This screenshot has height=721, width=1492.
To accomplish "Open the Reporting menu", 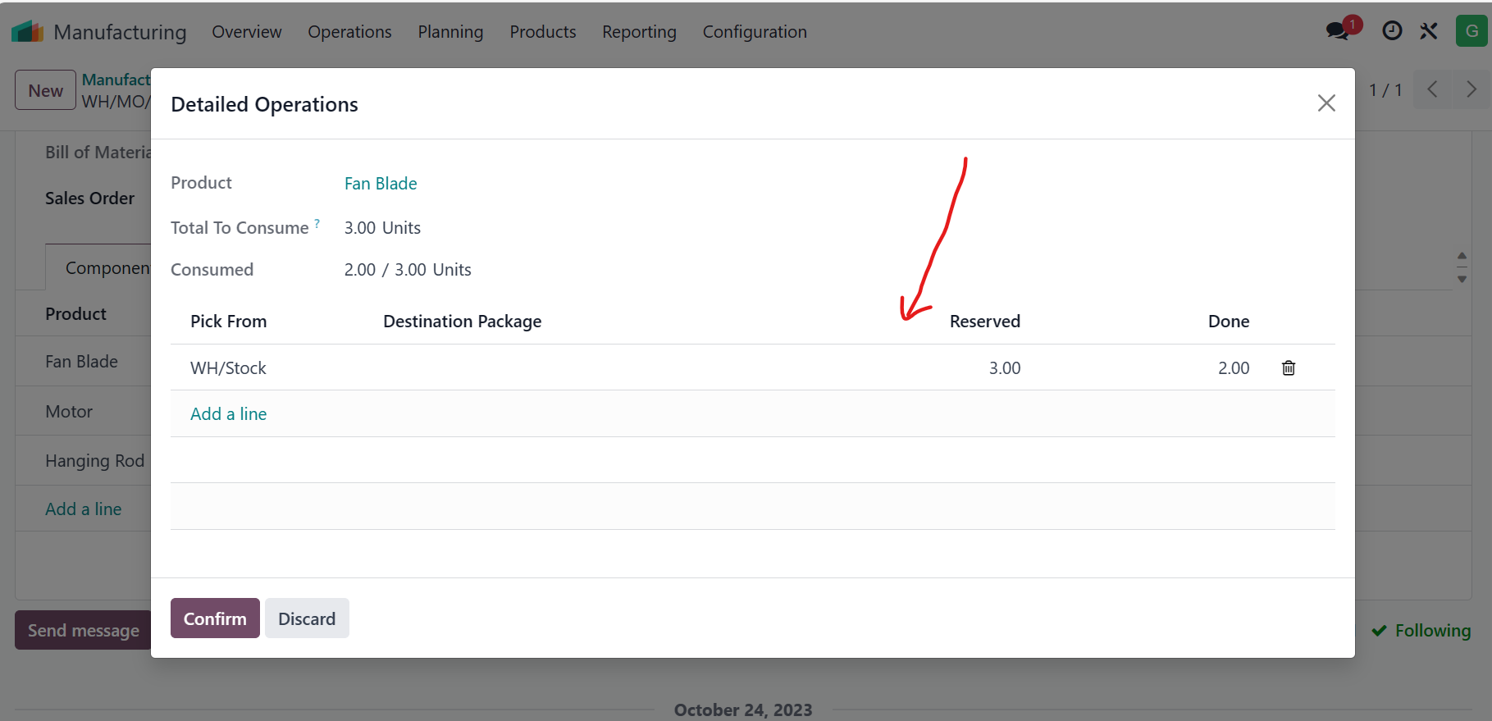I will coord(639,32).
